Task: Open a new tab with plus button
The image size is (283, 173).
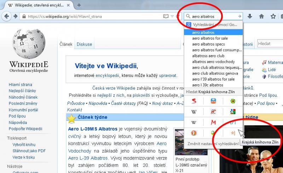Action: (79, 5)
